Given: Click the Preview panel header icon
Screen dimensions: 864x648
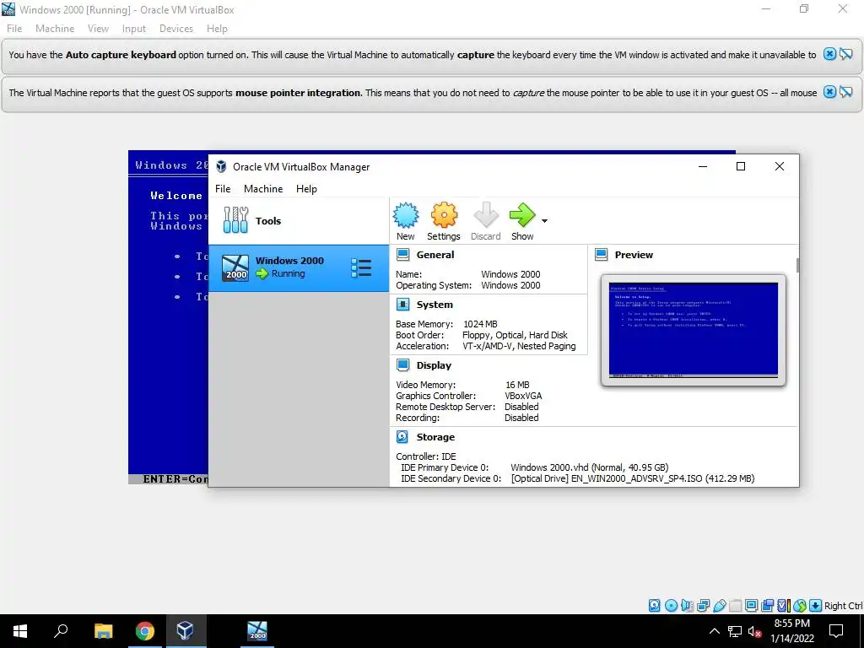Looking at the screenshot, I should pyautogui.click(x=601, y=255).
